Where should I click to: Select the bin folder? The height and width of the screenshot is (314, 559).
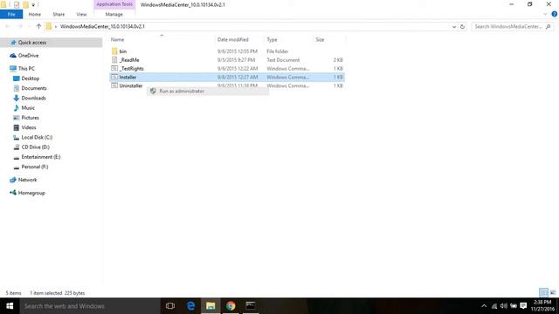pos(123,51)
